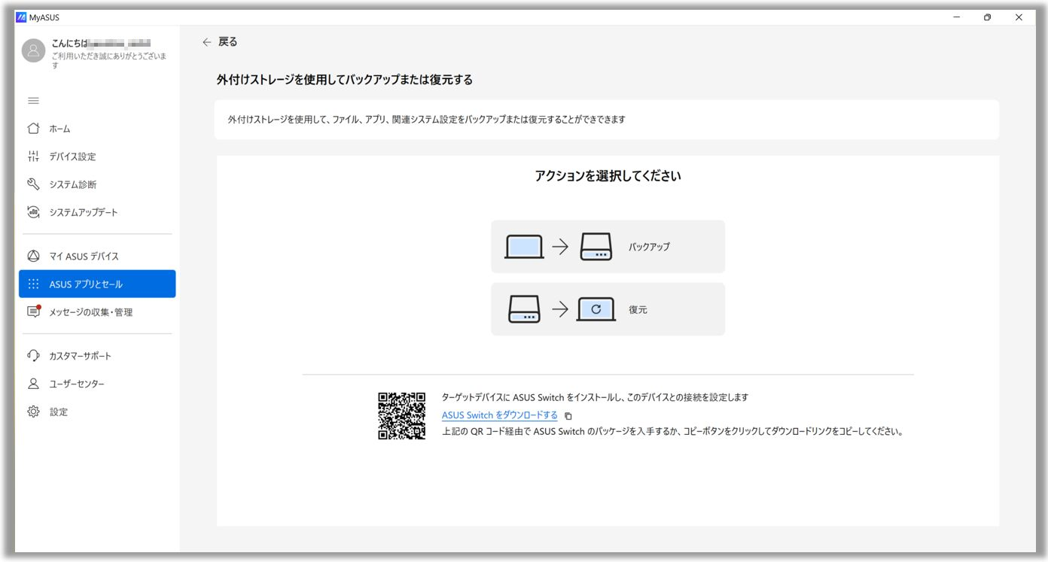Click the external drive icon in 復元 card
1048x562 pixels.
point(524,309)
